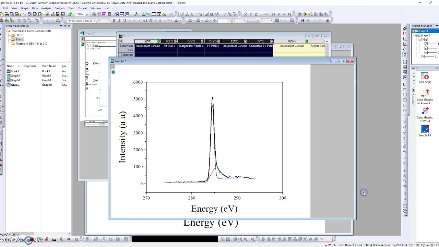The height and width of the screenshot is (247, 439).
Task: Open the font size dropdown
Action: [x=109, y=21]
